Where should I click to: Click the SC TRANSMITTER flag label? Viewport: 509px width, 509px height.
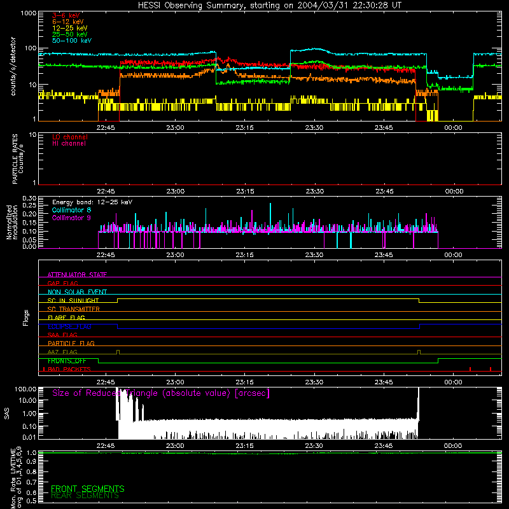pyautogui.click(x=74, y=309)
